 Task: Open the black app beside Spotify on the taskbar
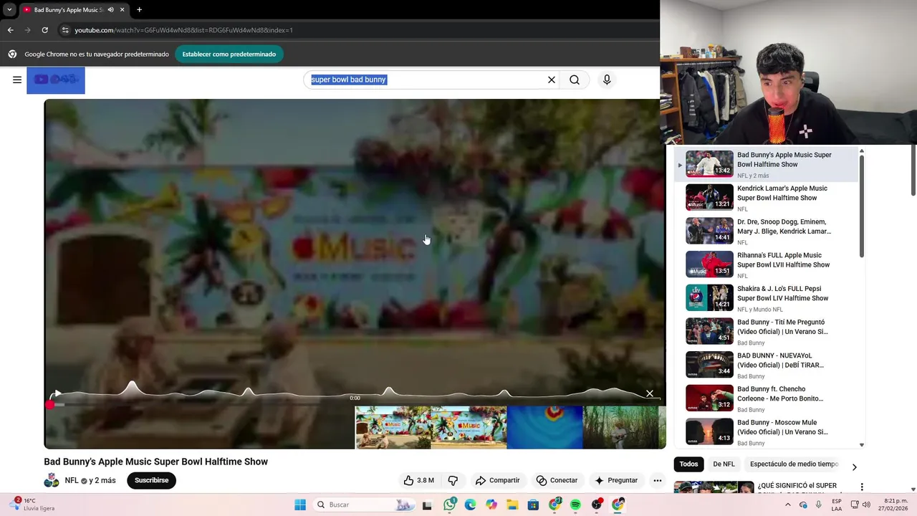coord(597,505)
